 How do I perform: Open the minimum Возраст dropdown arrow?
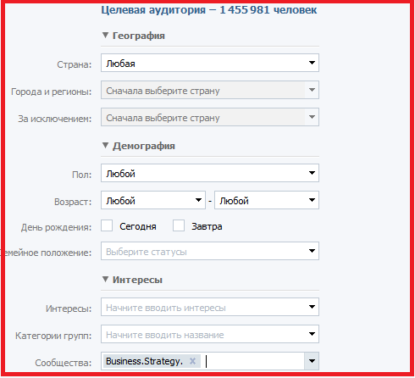[x=198, y=200]
